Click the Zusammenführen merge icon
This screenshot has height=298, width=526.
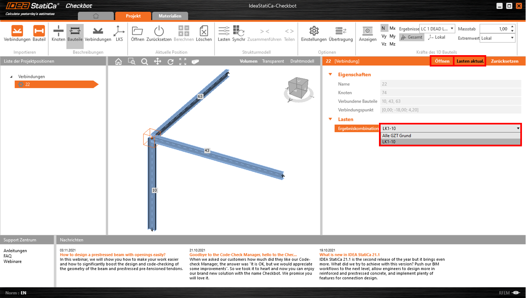(264, 34)
